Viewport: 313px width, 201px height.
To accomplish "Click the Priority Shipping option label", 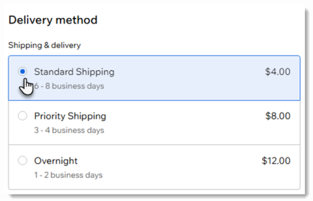I will 70,116.
